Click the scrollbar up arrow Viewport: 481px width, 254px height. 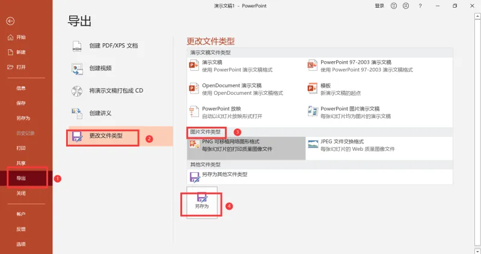477,17
